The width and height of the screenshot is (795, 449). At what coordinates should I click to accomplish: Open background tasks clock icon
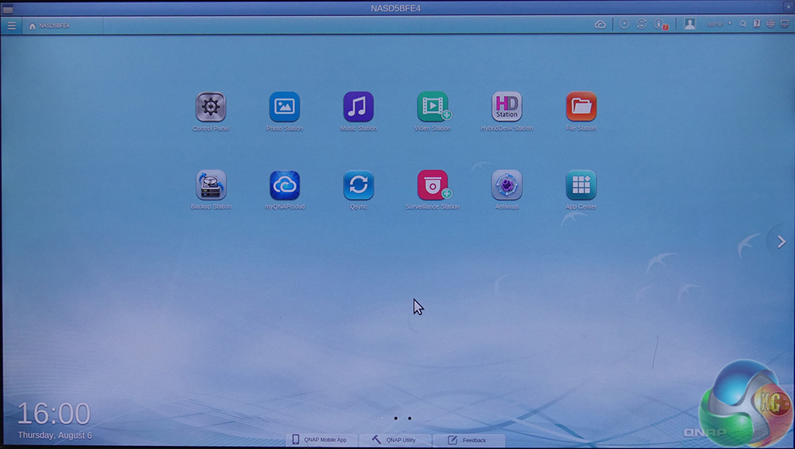click(624, 24)
